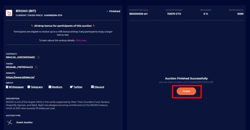
Task: Open the Discord link
Action: point(99,87)
